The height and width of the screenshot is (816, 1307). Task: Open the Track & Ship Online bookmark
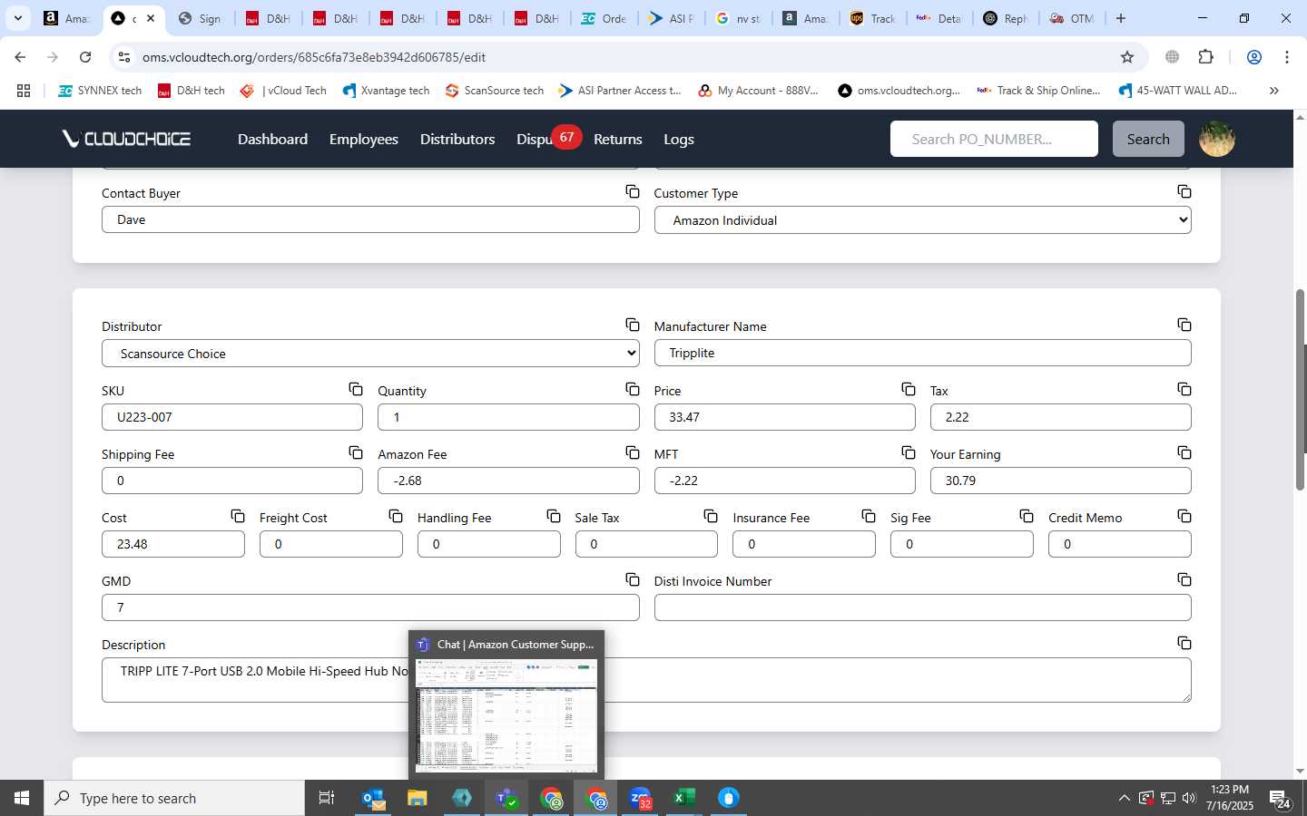point(1038,91)
